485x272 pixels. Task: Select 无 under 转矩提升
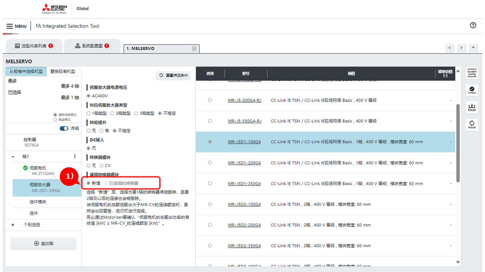click(89, 131)
